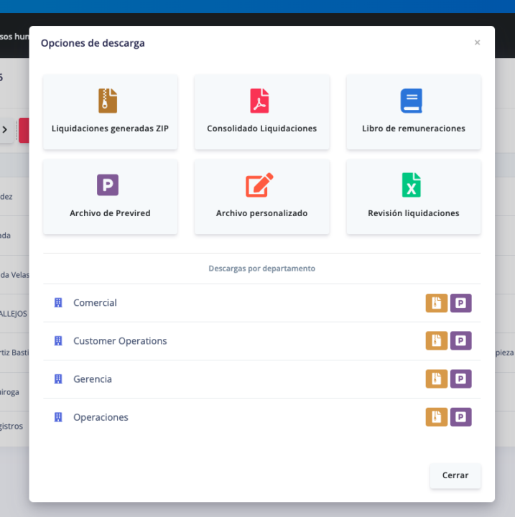Select the Operaciones department name

101,417
